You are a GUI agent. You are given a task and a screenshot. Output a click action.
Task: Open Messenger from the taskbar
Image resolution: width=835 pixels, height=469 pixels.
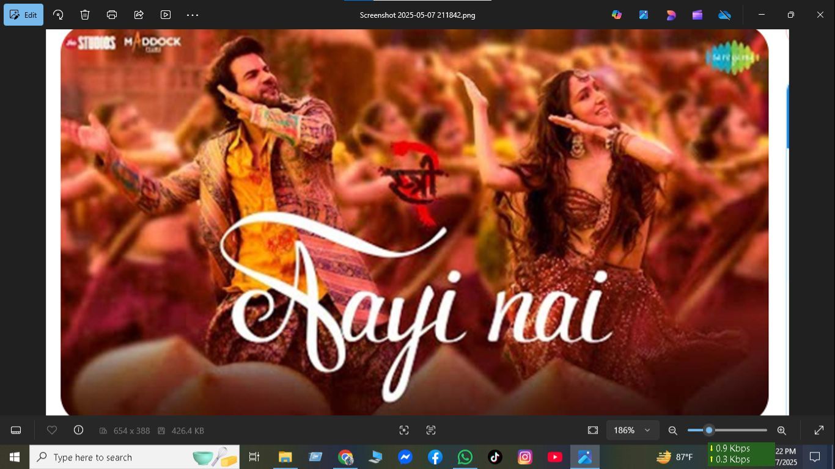[x=405, y=457]
